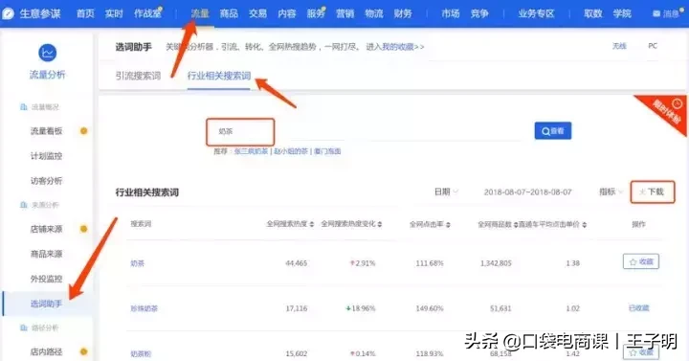Click the 流量分析 chart icon
This screenshot has height=361, width=689.
[48, 53]
